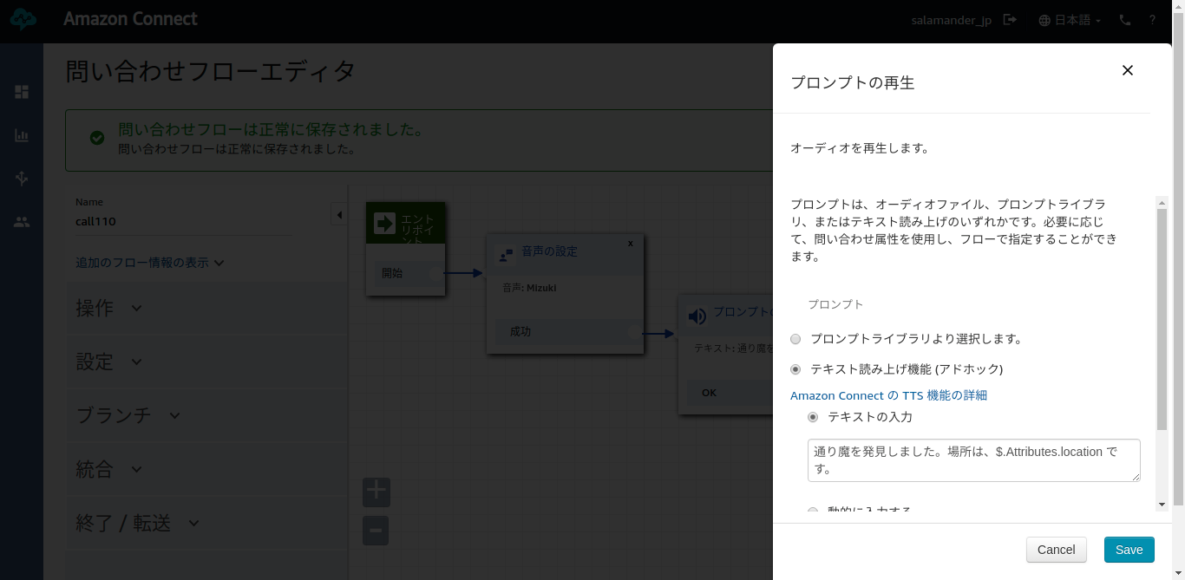Image resolution: width=1185 pixels, height=580 pixels.
Task: Select the metrics analytics icon in sidebar
Action: point(22,135)
